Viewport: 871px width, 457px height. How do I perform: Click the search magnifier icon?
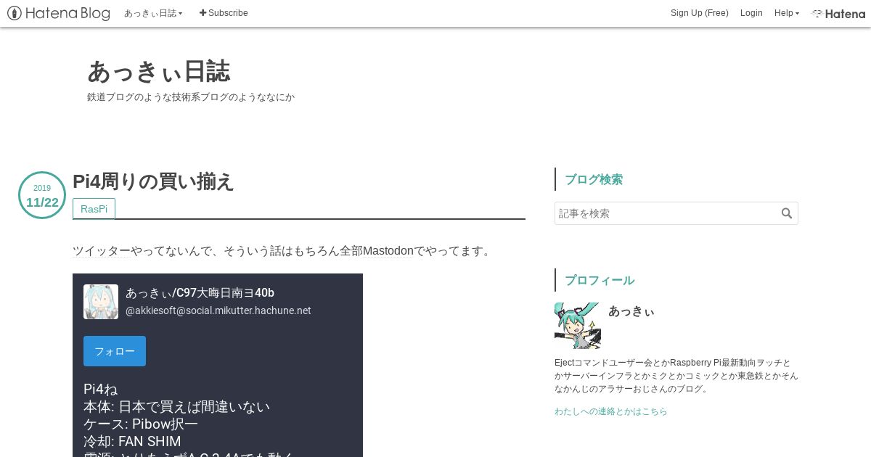click(787, 213)
